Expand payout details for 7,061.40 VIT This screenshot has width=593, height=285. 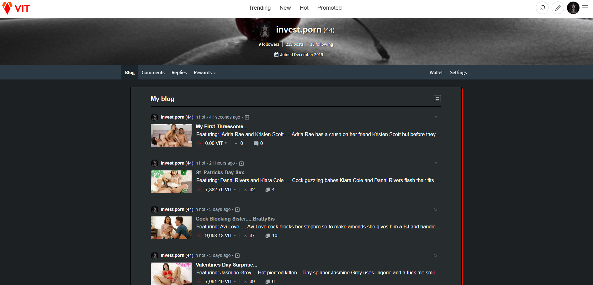[x=221, y=282]
